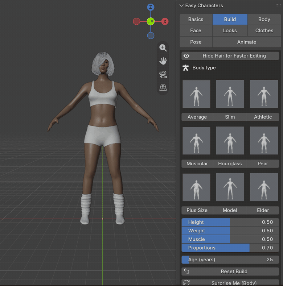Choose the Elder body type button

coord(263,210)
